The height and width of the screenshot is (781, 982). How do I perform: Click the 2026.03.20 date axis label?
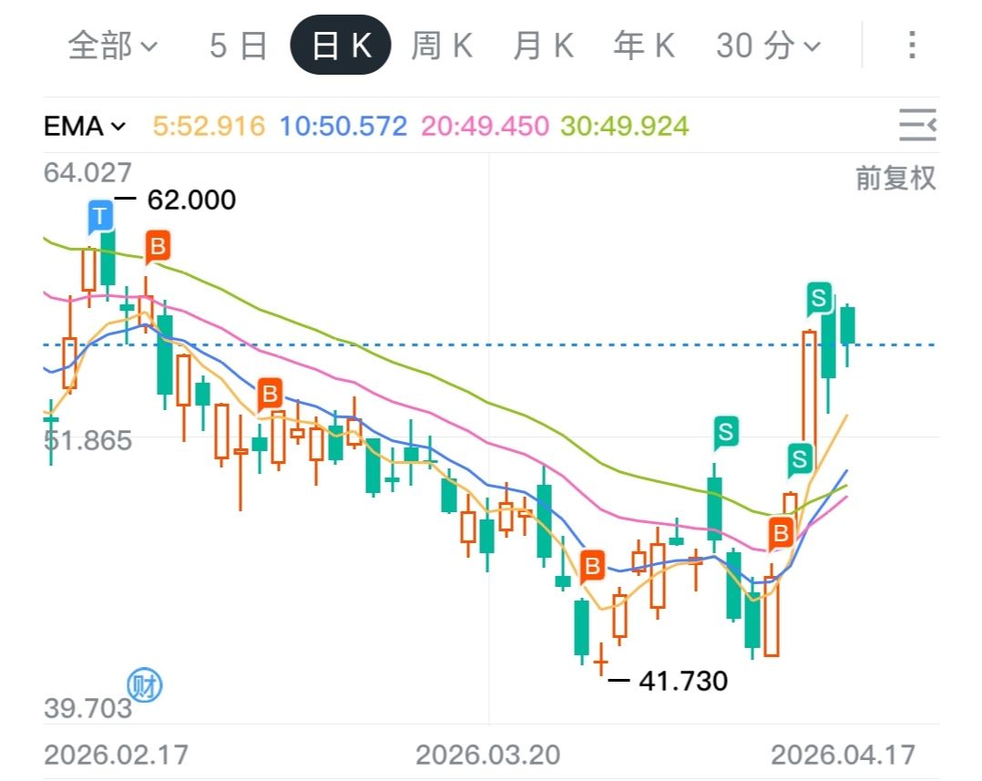click(x=488, y=755)
